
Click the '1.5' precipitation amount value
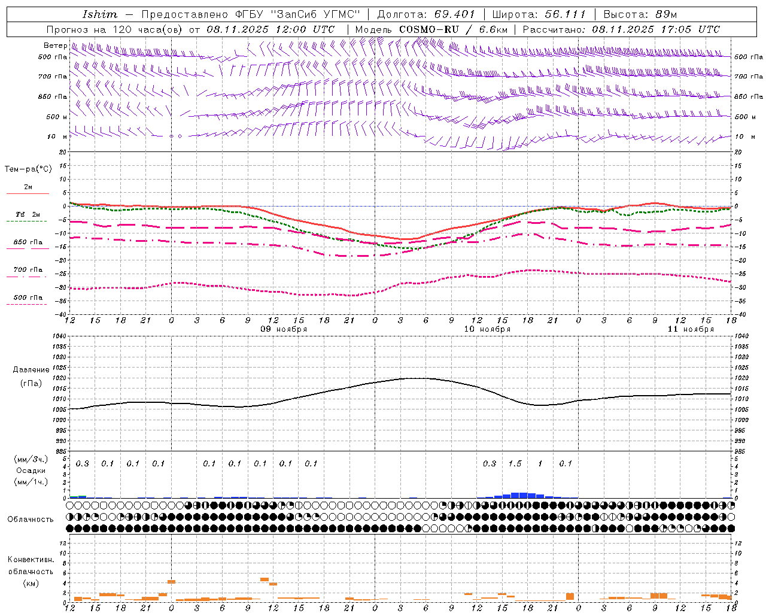pos(515,463)
